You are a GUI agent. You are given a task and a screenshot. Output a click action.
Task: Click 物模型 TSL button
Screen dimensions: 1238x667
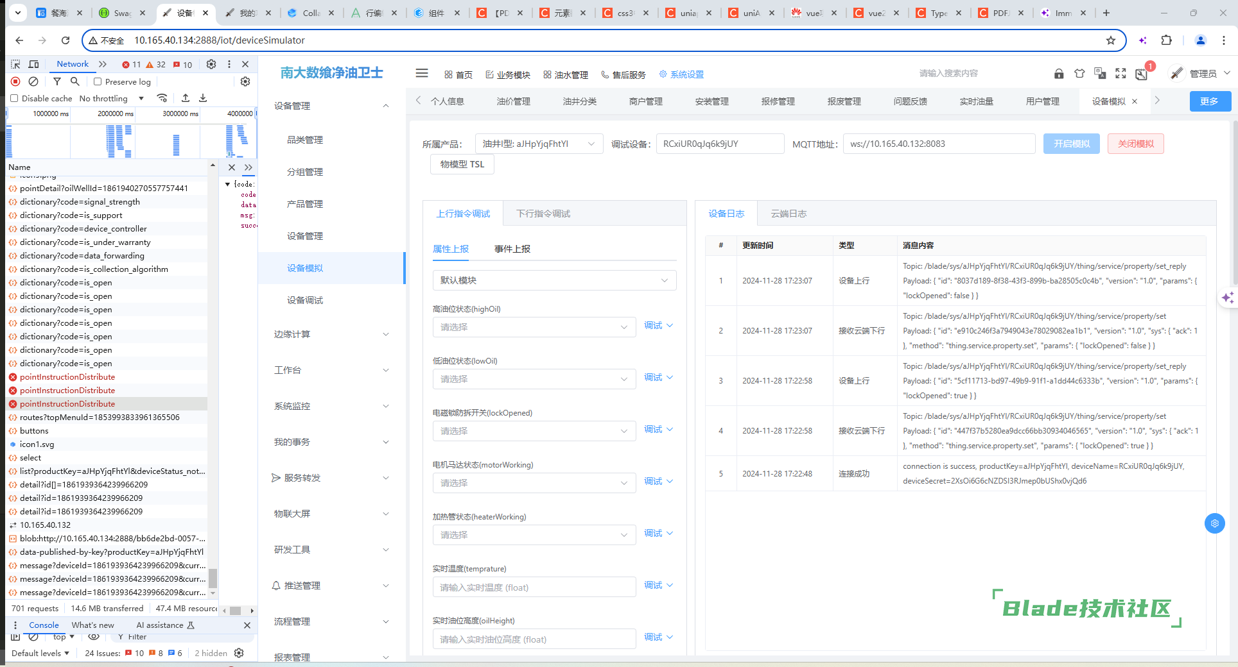click(x=462, y=164)
